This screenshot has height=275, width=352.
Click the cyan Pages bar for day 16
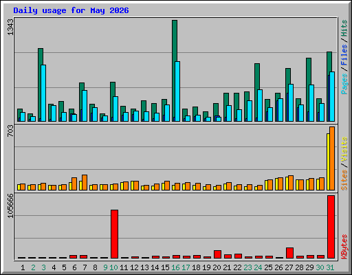click(x=177, y=91)
